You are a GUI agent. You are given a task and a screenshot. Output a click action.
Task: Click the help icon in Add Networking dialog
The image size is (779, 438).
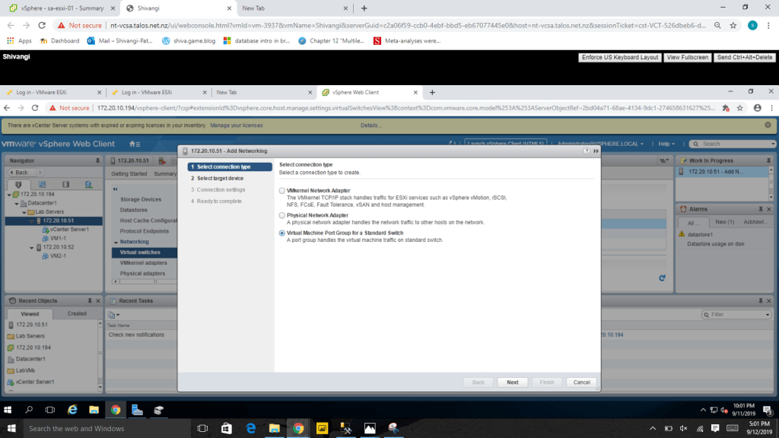click(586, 151)
